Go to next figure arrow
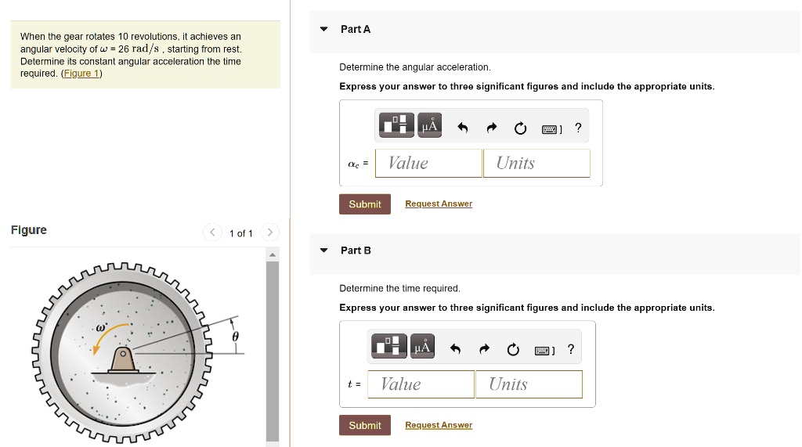The image size is (802, 447). (x=270, y=233)
